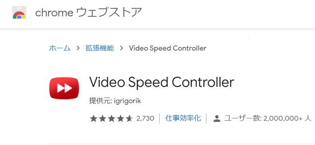
Task: Click the first rating star
Action: 93,118
